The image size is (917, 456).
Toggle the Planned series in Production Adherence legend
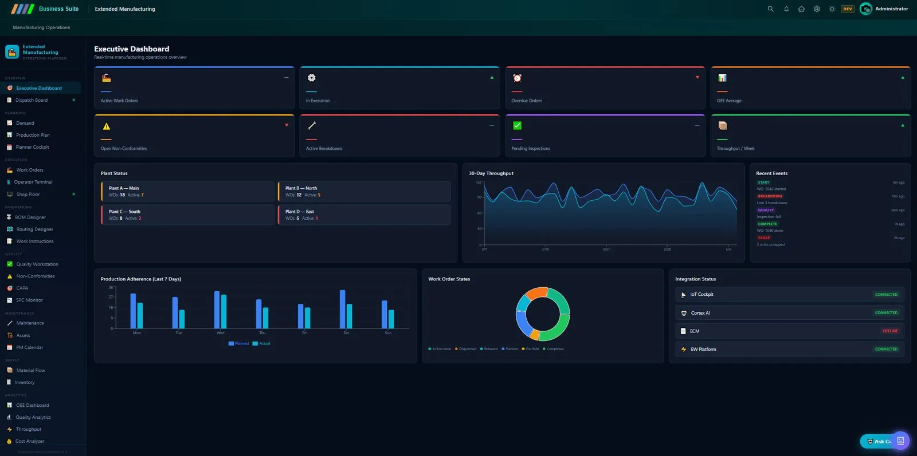pos(238,343)
